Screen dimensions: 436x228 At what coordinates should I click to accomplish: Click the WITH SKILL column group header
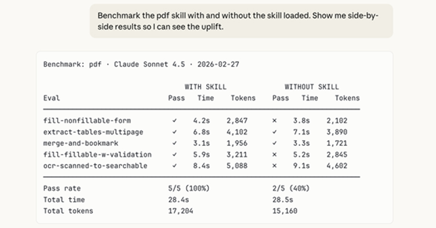[205, 87]
